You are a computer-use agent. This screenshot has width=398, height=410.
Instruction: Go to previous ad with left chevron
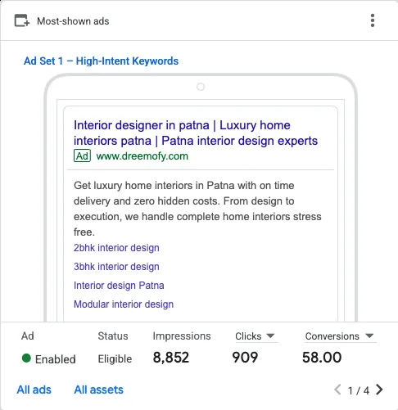pos(337,390)
